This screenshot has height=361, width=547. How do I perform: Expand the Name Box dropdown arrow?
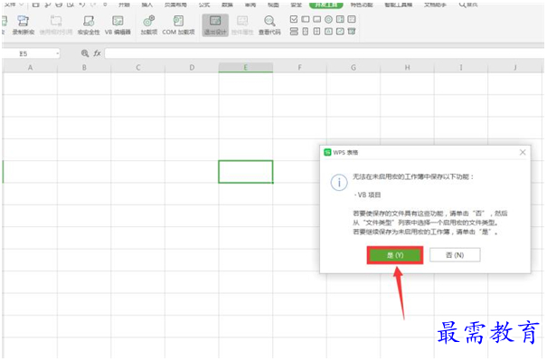click(58, 53)
